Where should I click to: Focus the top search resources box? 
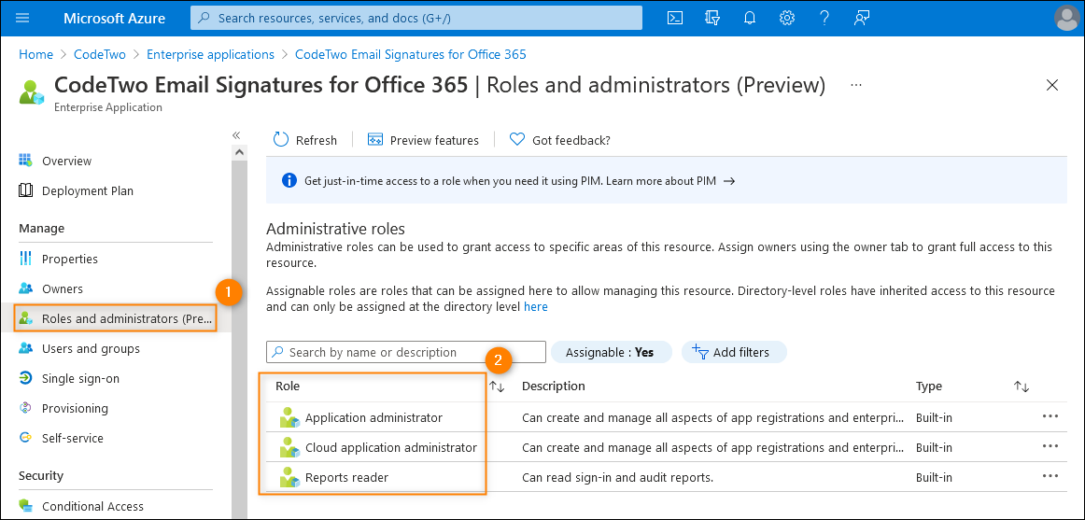(416, 18)
